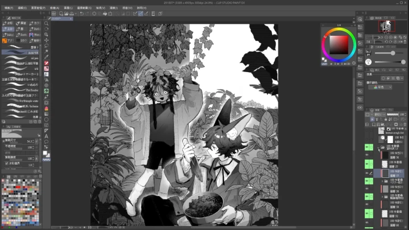
Task: Select the Text tool
Action: (x=46, y=135)
